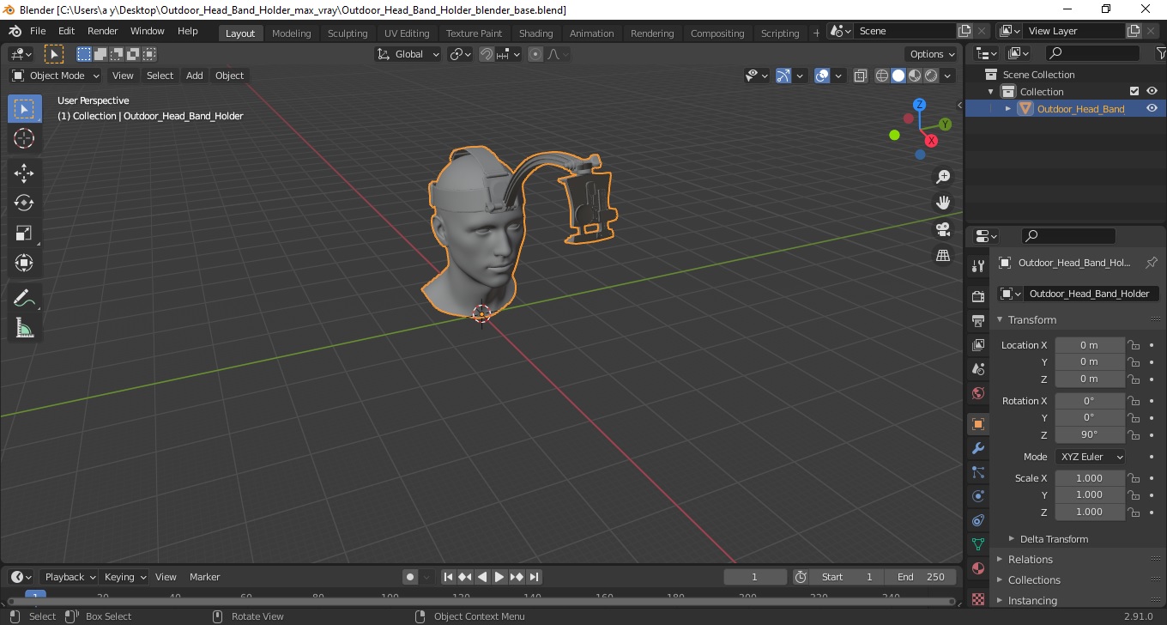Select the Annotate tool
Viewport: 1167px width, 625px height.
point(24,299)
